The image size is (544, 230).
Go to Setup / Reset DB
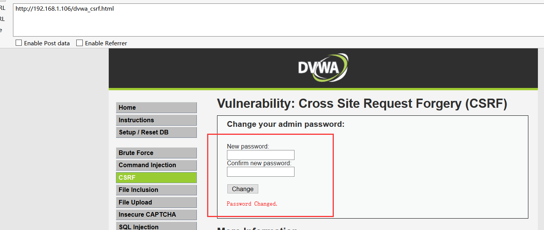(156, 133)
